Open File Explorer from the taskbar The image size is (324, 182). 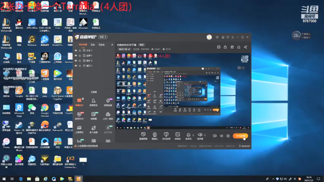(x=29, y=179)
